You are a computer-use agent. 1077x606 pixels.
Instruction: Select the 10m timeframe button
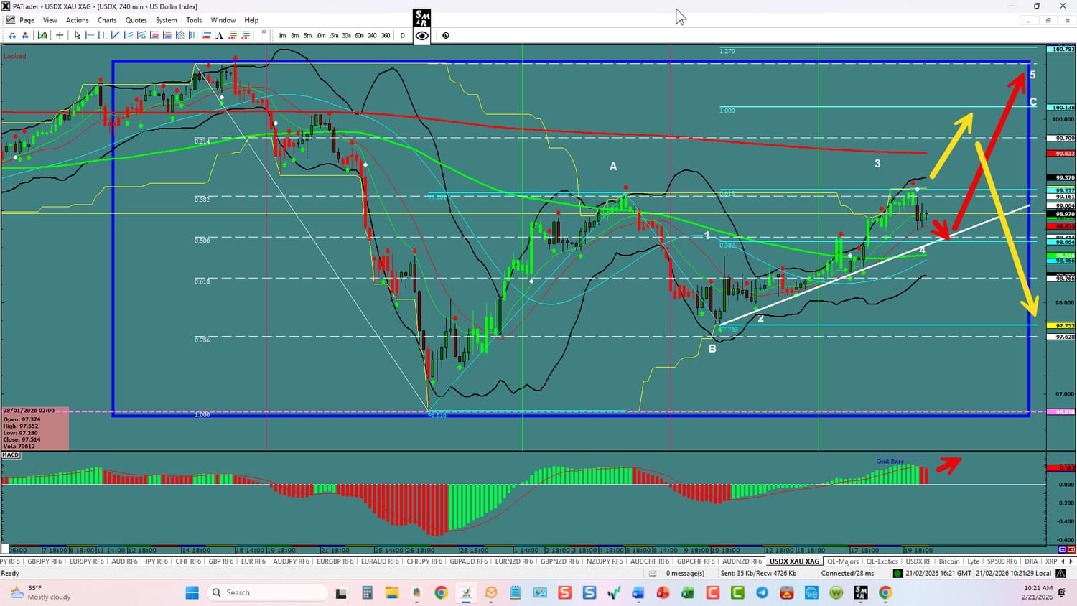pyautogui.click(x=320, y=35)
